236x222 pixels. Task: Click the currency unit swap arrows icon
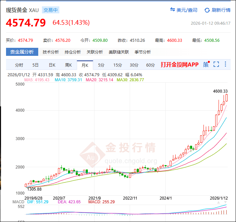point(173,10)
